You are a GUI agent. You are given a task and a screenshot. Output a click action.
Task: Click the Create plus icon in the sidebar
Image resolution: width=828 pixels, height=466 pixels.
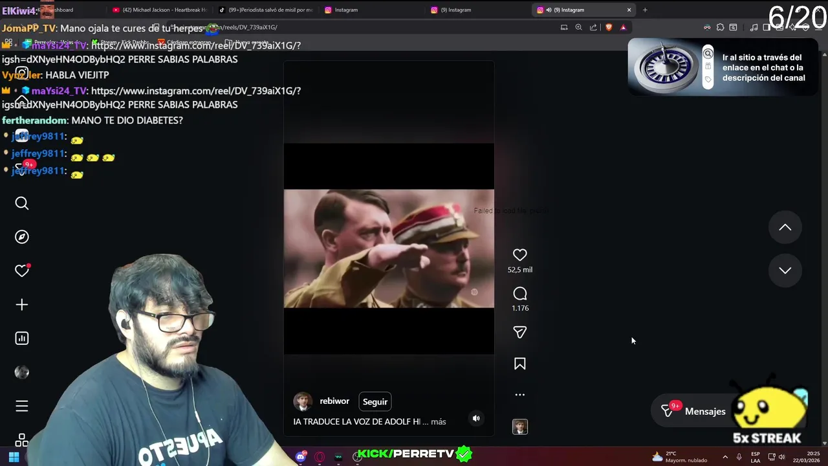tap(22, 304)
